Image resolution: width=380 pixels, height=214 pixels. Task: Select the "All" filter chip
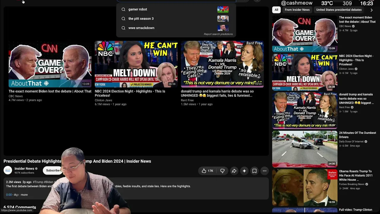click(x=276, y=10)
